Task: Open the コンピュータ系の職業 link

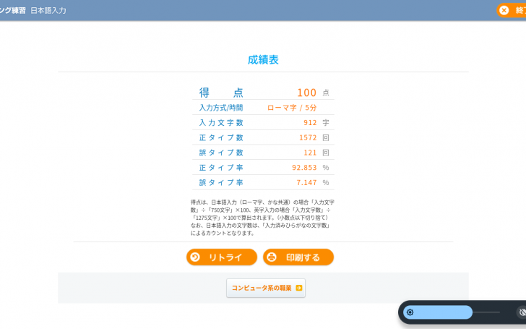Action: pyautogui.click(x=262, y=288)
